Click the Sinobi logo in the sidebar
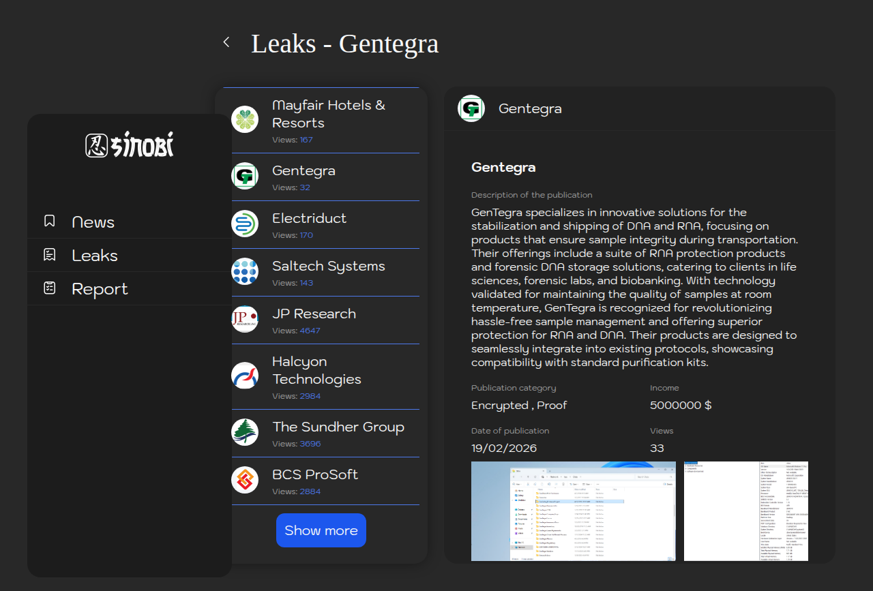This screenshot has width=873, height=591. pyautogui.click(x=130, y=145)
